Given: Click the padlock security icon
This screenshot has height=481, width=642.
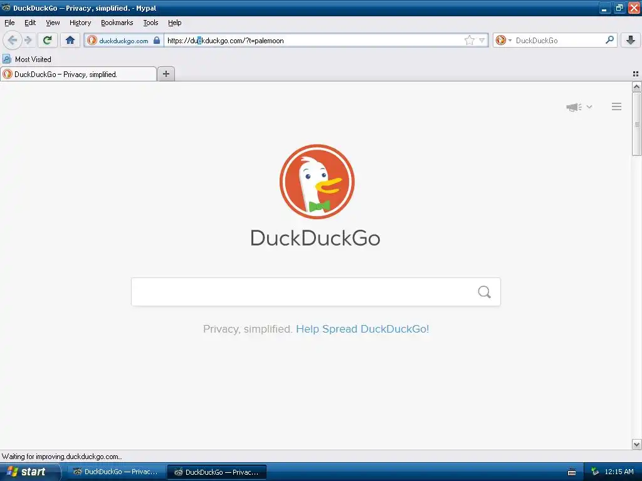Looking at the screenshot, I should [157, 40].
